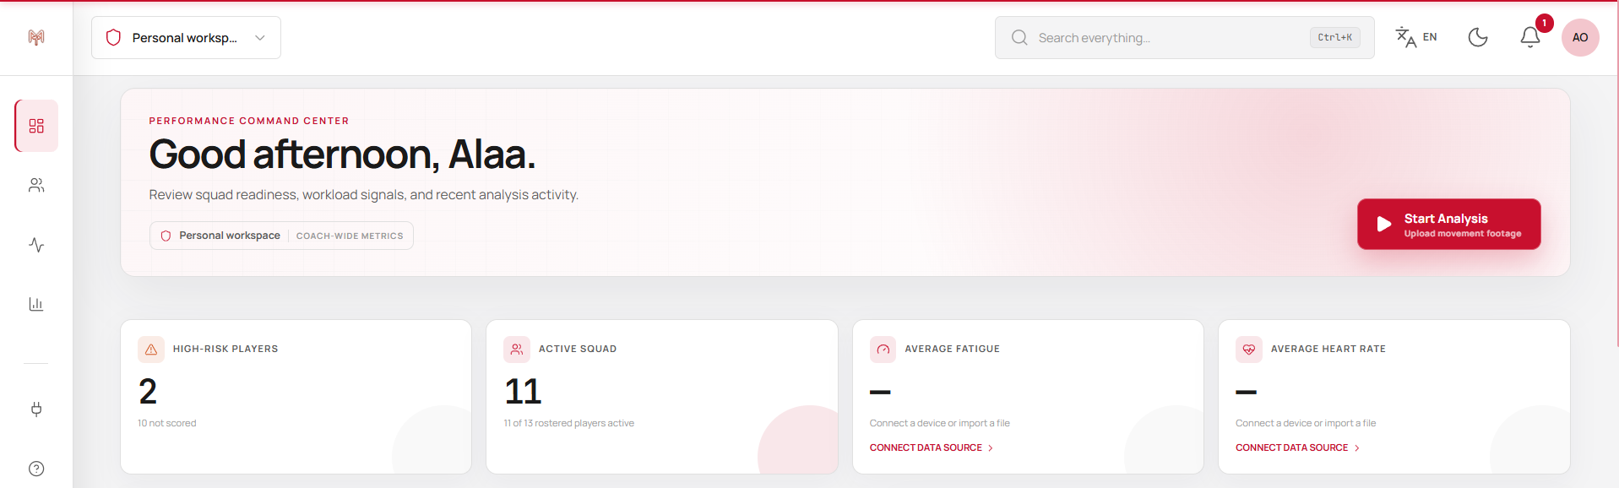Open the help question mark icon
The image size is (1619, 488).
pos(36,469)
